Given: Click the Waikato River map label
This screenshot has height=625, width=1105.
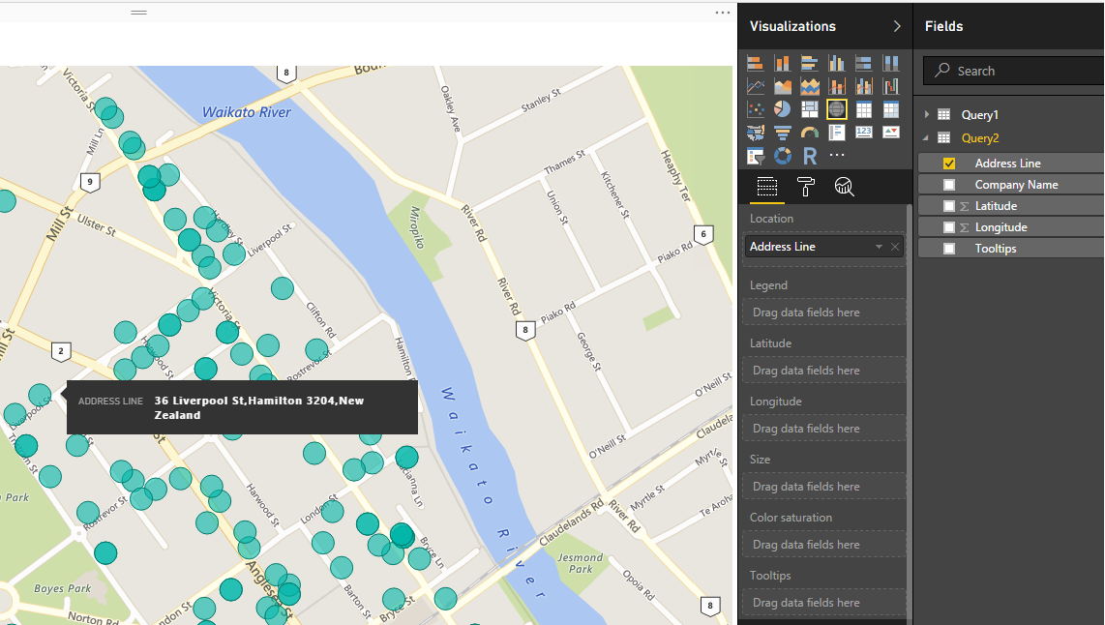Looking at the screenshot, I should [x=247, y=112].
